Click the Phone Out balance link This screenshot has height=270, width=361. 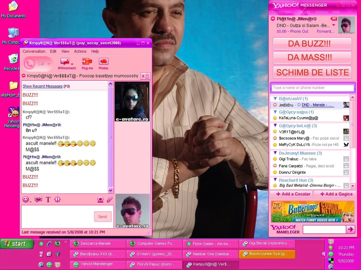pos(292,31)
